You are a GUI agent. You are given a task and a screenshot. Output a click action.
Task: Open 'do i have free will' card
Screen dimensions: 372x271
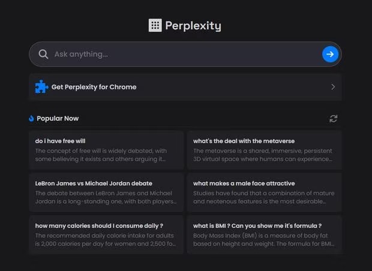[106, 150]
